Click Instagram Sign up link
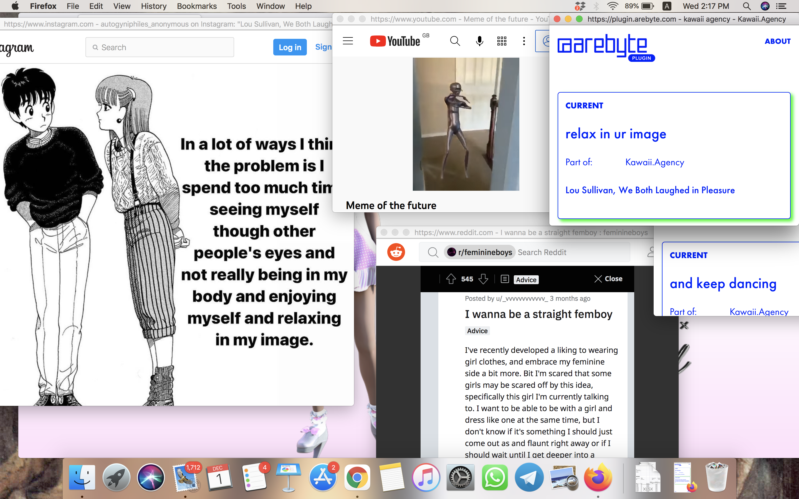 point(323,47)
